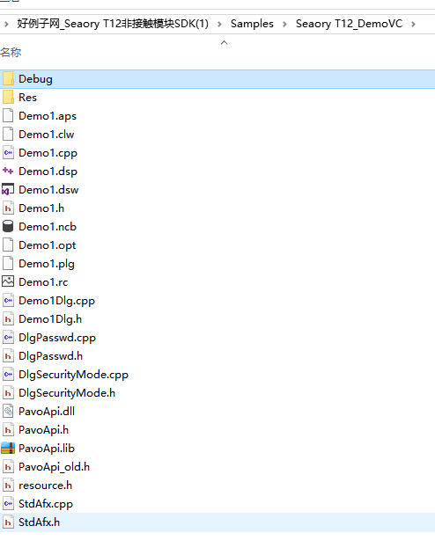
Task: Click the StdAfx.h header icon
Action: coord(8,522)
